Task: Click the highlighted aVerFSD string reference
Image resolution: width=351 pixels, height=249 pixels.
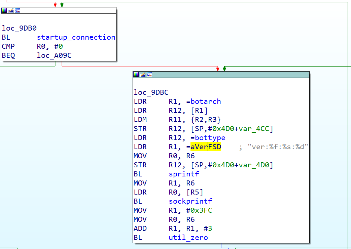Action: (206, 147)
